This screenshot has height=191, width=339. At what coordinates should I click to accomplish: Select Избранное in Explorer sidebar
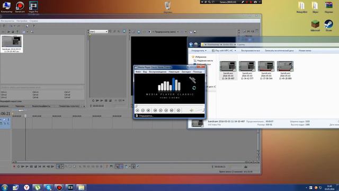click(201, 57)
